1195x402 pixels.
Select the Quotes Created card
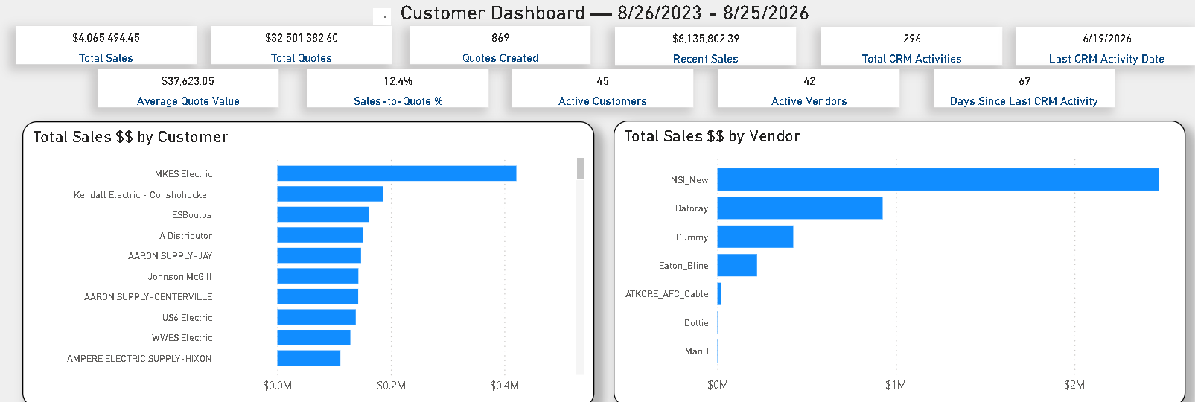[500, 45]
